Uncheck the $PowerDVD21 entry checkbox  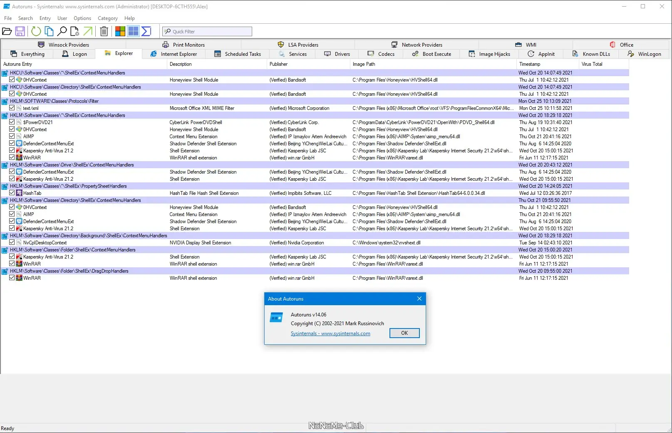click(x=12, y=122)
